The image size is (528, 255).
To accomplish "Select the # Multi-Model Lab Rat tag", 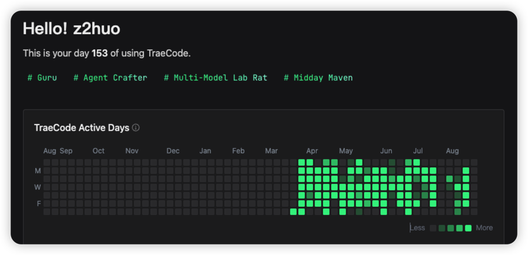I will 216,78.
